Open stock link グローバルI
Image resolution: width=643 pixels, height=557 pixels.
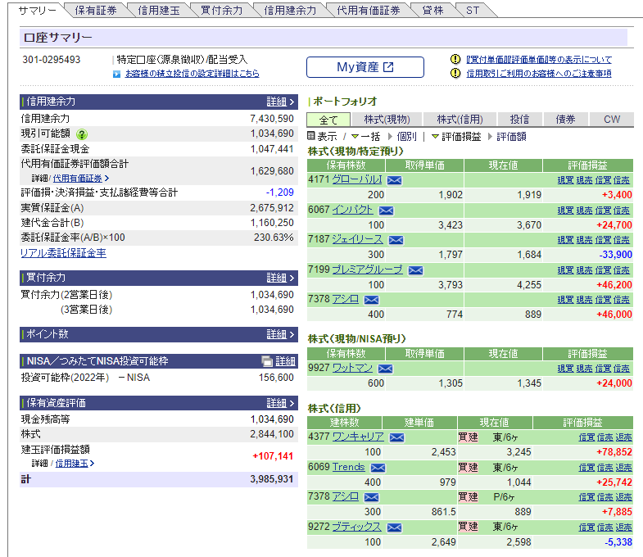[x=357, y=179]
